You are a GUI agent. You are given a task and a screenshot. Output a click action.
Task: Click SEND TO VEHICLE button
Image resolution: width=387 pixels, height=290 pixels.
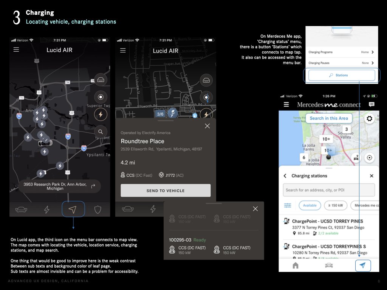click(x=166, y=190)
